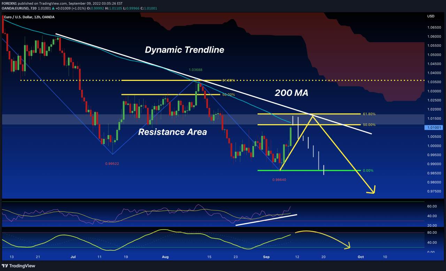This screenshot has height=271, width=446.
Task: Click the Oct label on the time axis
Action: coord(360,257)
